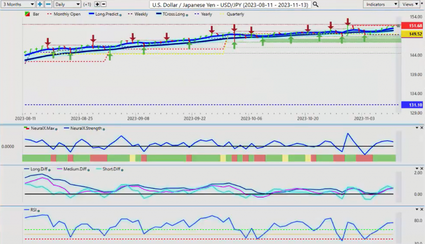Click the blue minus zoom-out button
The width and height of the screenshot is (425, 244).
pyautogui.click(x=48, y=4)
